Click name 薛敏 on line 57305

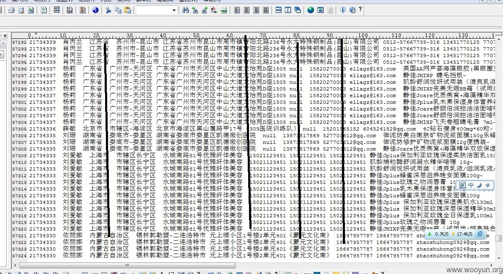[x=69, y=129]
